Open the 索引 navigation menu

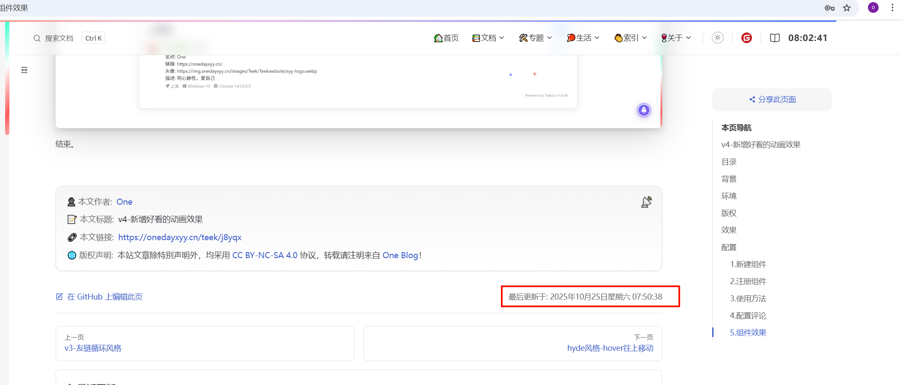(631, 38)
